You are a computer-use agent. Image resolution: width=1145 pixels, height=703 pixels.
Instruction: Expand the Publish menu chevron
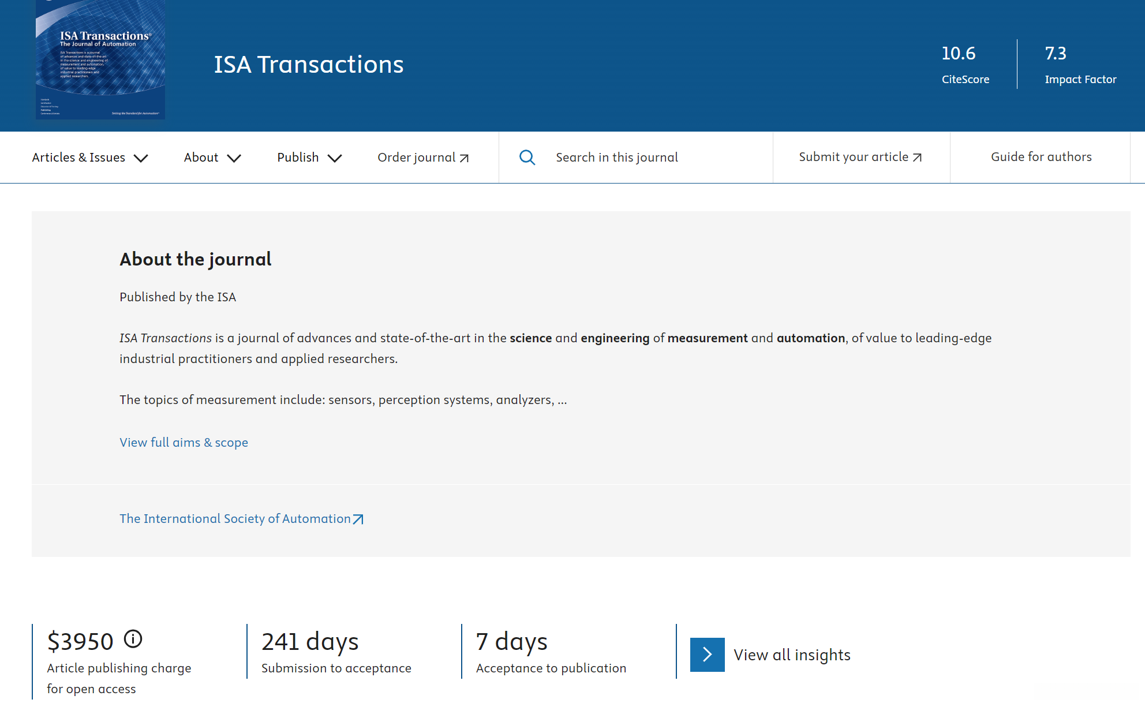coord(335,158)
